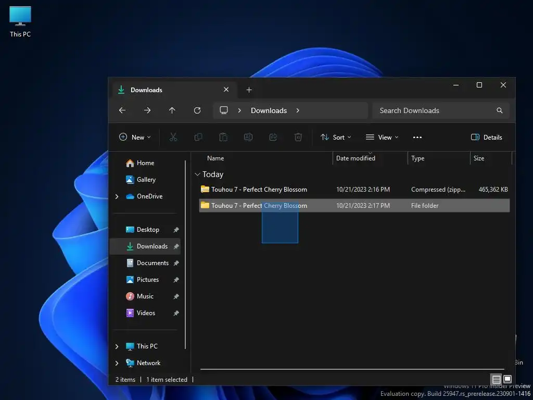Image resolution: width=533 pixels, height=400 pixels.
Task: Open the Sort dropdown
Action: coord(336,137)
